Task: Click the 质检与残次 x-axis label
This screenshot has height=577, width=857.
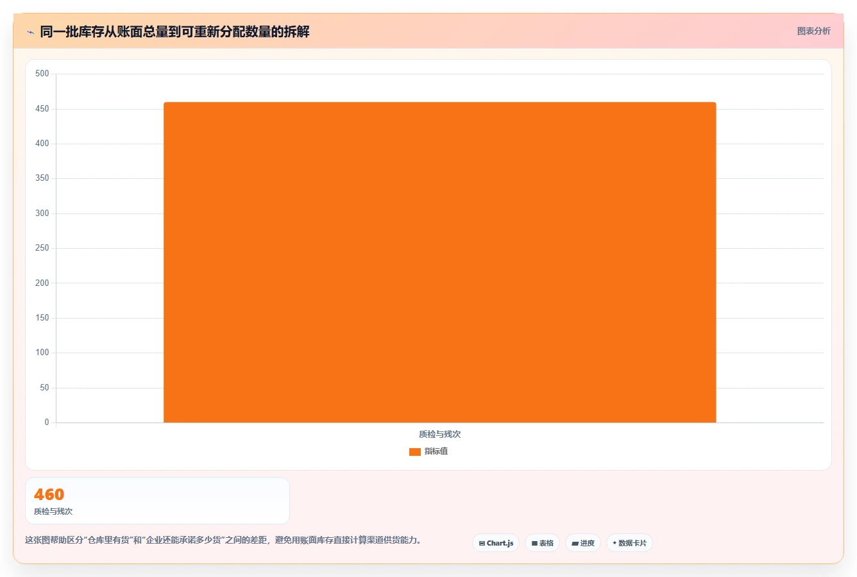Action: click(439, 434)
